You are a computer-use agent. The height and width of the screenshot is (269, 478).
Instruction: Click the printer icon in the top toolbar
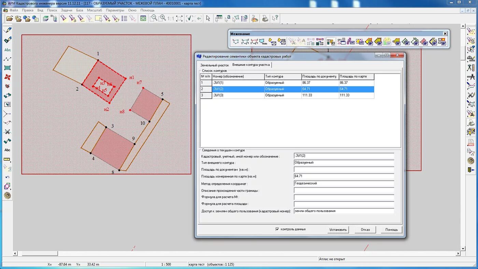(265, 18)
